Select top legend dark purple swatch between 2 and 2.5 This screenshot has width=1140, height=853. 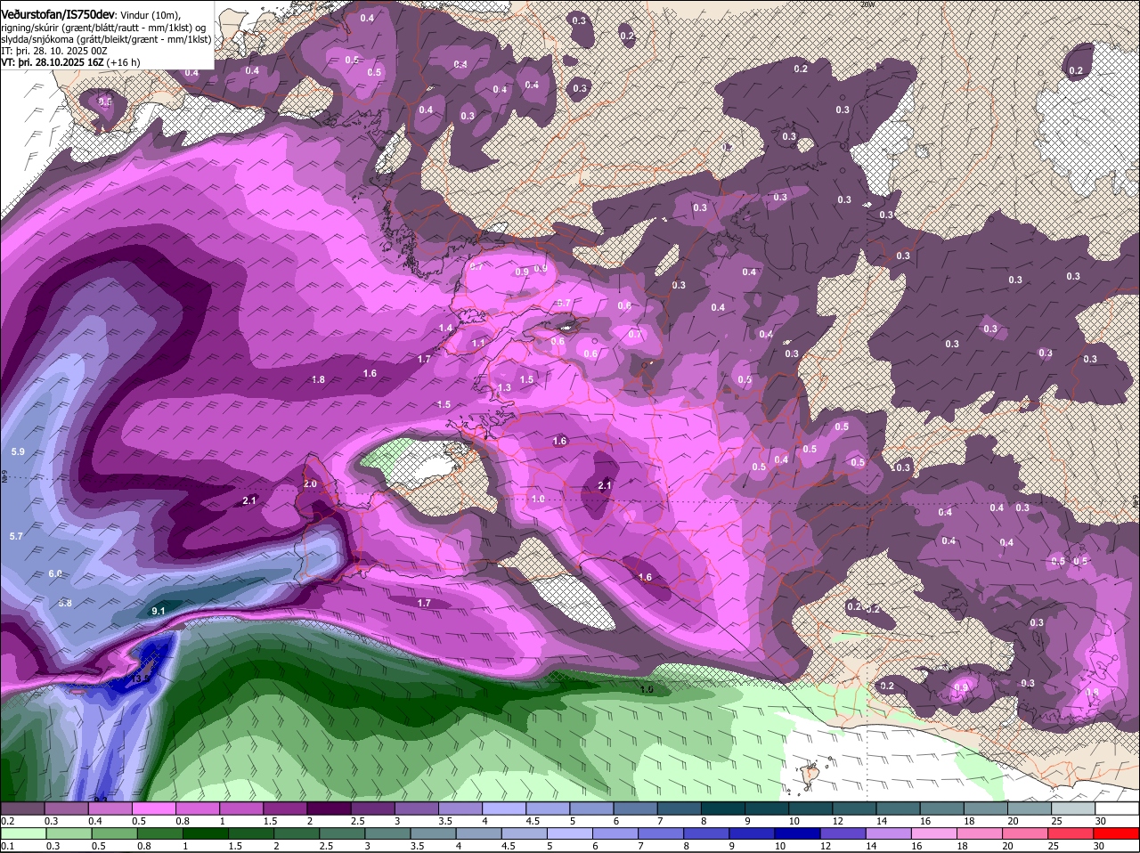pos(329,808)
